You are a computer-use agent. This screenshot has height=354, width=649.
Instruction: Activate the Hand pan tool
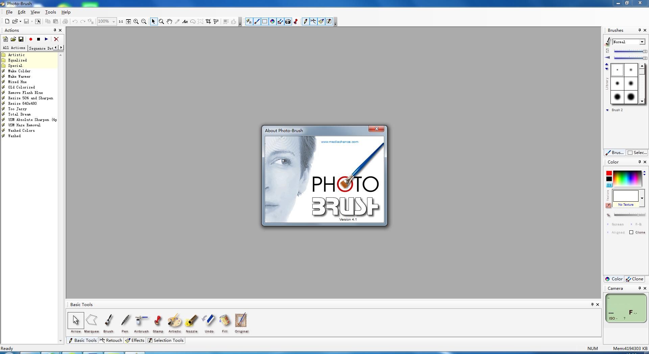[x=169, y=22]
